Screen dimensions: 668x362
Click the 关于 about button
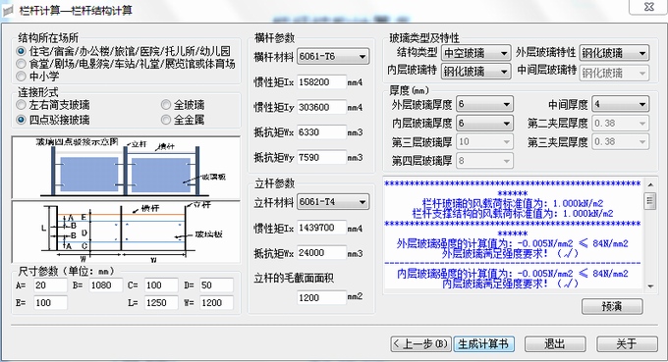(627, 343)
